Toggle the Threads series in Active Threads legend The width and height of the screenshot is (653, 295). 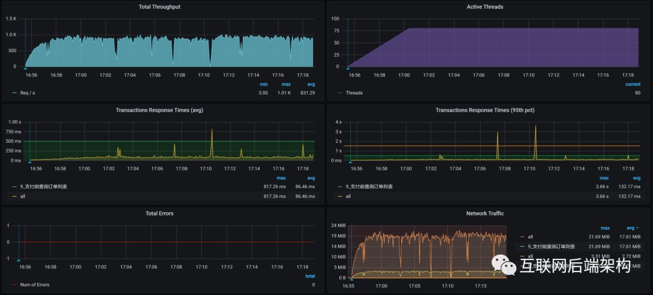[354, 93]
